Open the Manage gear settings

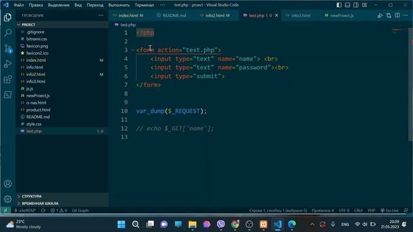[8, 199]
